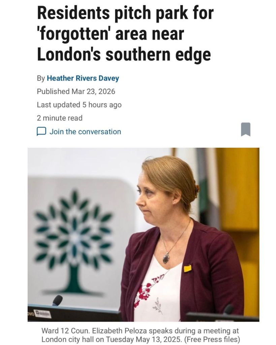The height and width of the screenshot is (345, 276).
Task: Click the speech bubble comment icon
Action: [41, 132]
